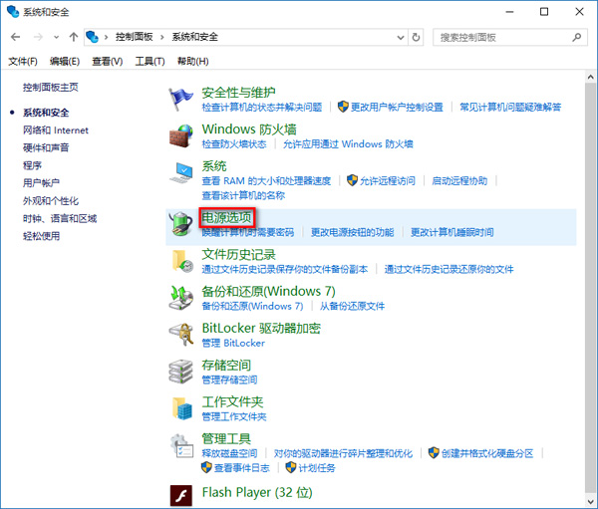Click the BitLocker drive encryption icon

point(181,334)
